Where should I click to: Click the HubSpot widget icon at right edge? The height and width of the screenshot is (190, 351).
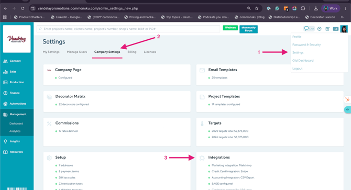click(347, 99)
